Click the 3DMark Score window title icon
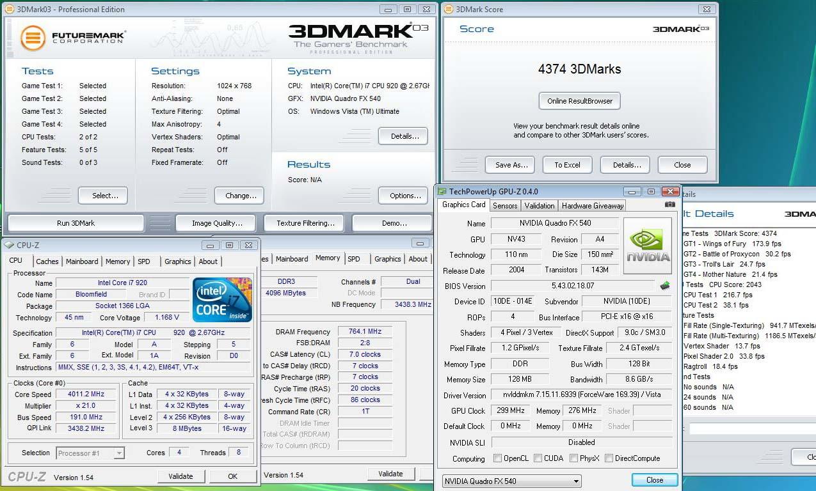816x491 pixels. [449, 10]
